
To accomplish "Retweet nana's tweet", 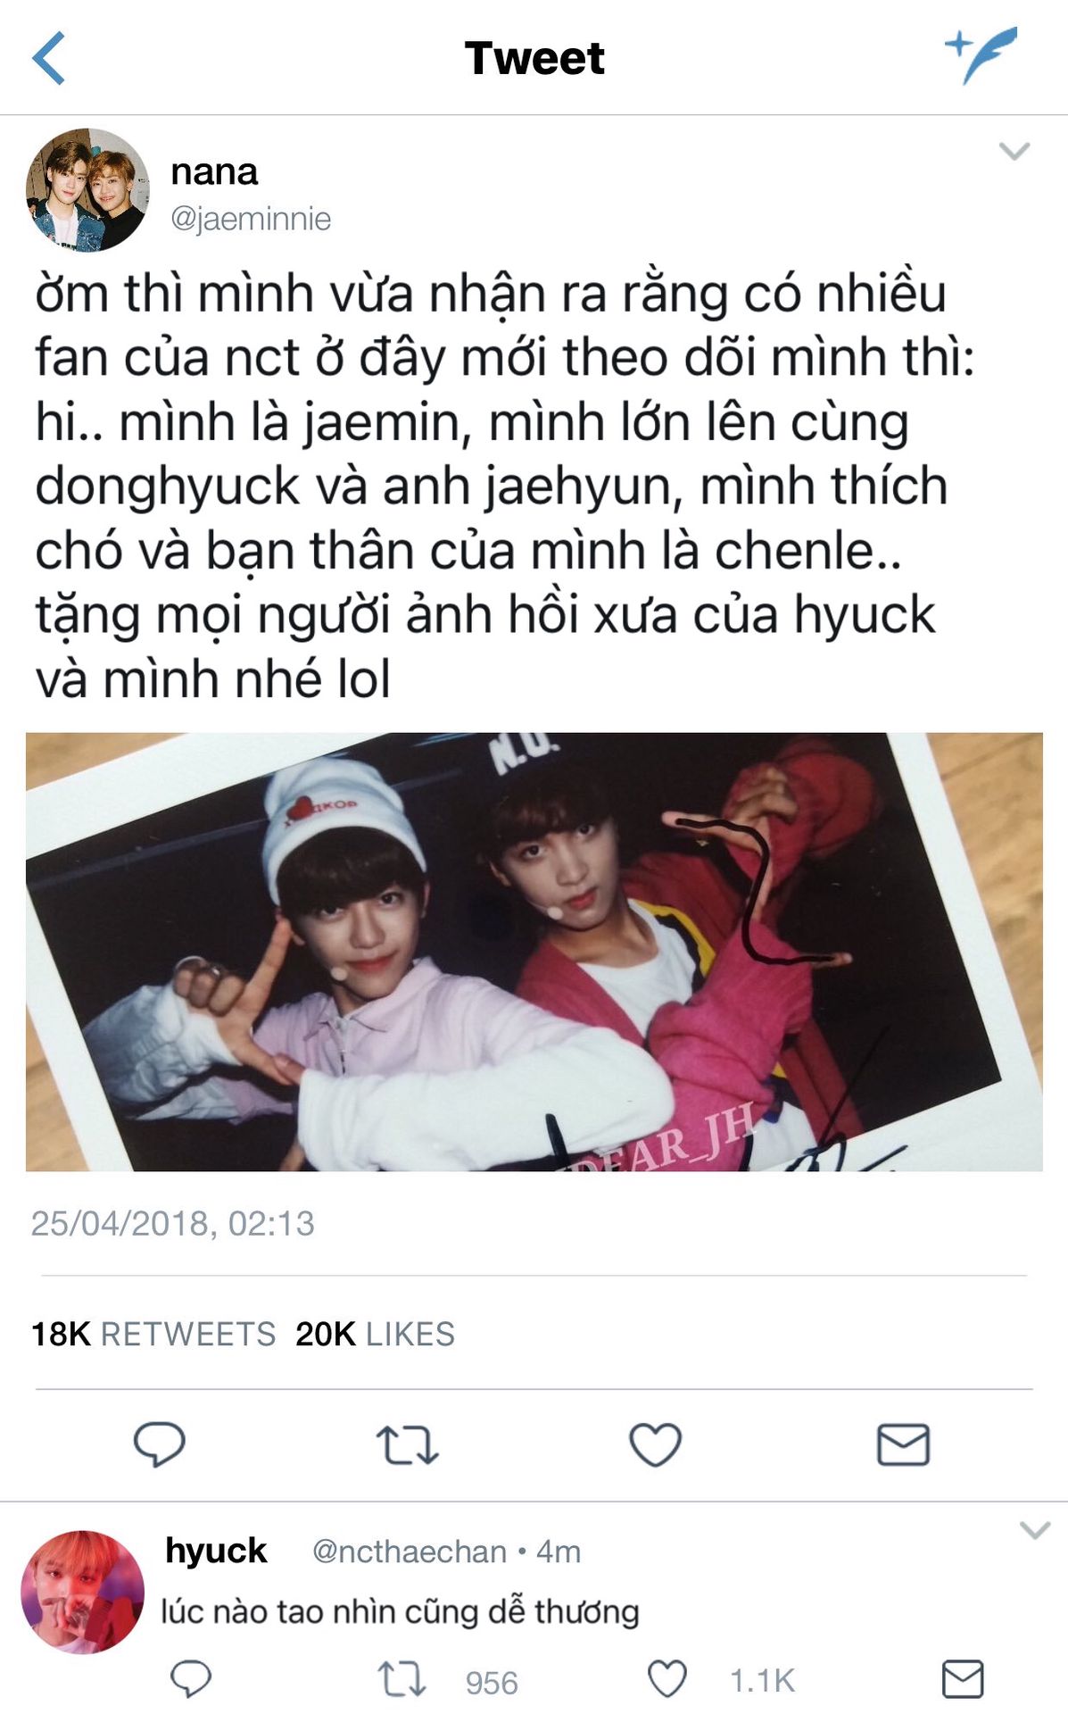I will (x=407, y=1444).
